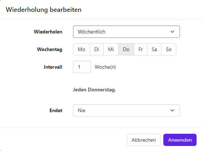The image size is (202, 151).
Task: Toggle Mo weekday button
Action: (x=81, y=49)
